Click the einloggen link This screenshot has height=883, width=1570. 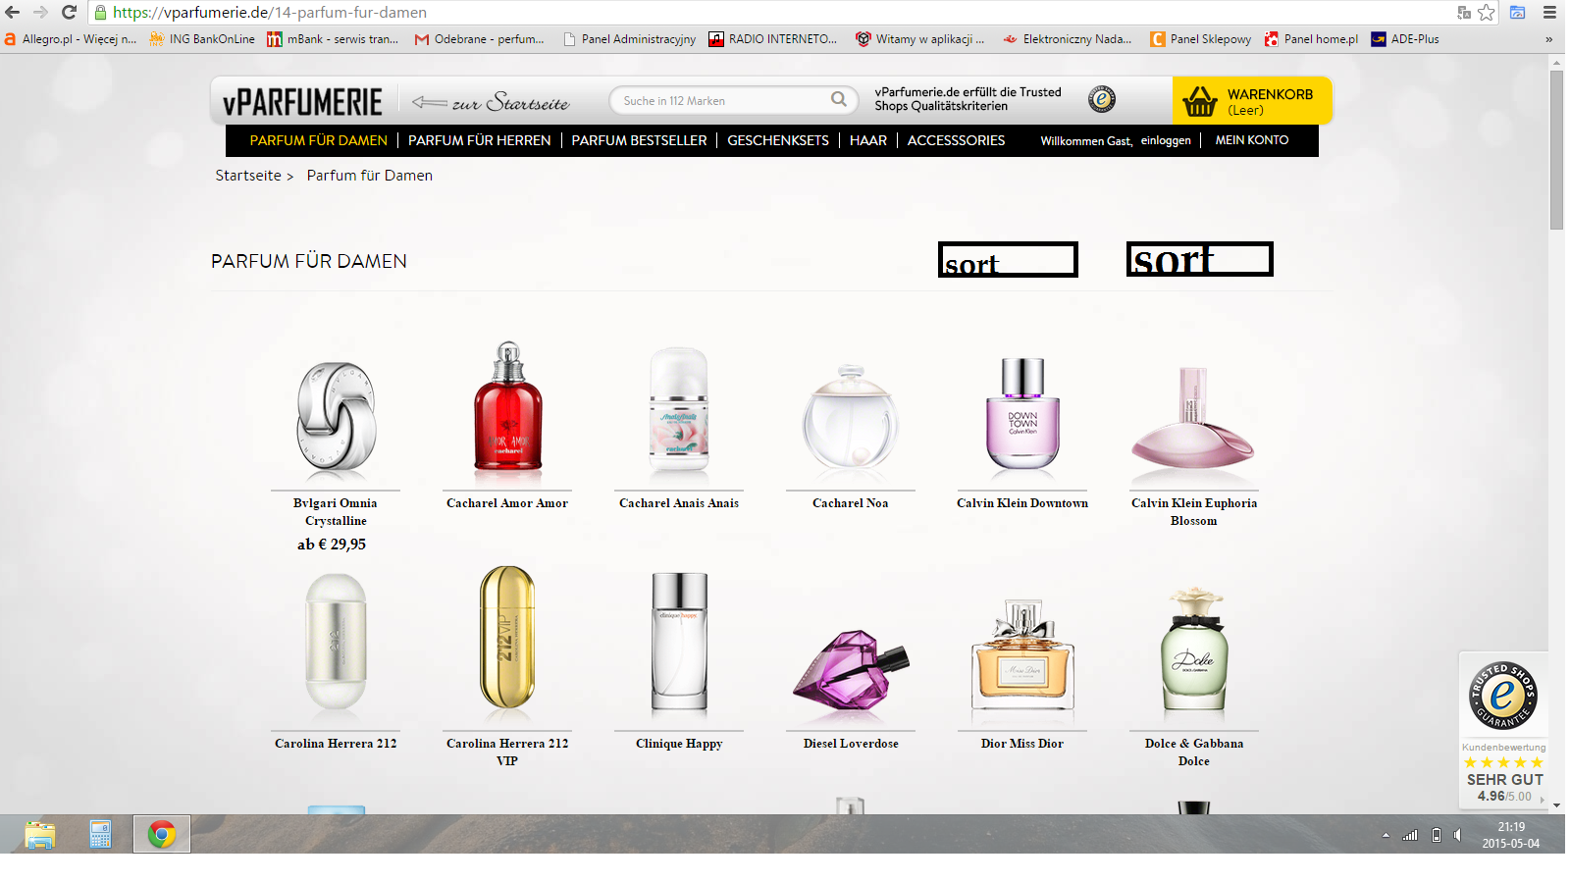click(x=1166, y=140)
